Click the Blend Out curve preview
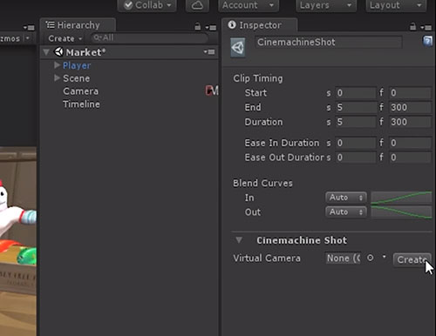Screen dimensions: 436x336 click(401, 212)
